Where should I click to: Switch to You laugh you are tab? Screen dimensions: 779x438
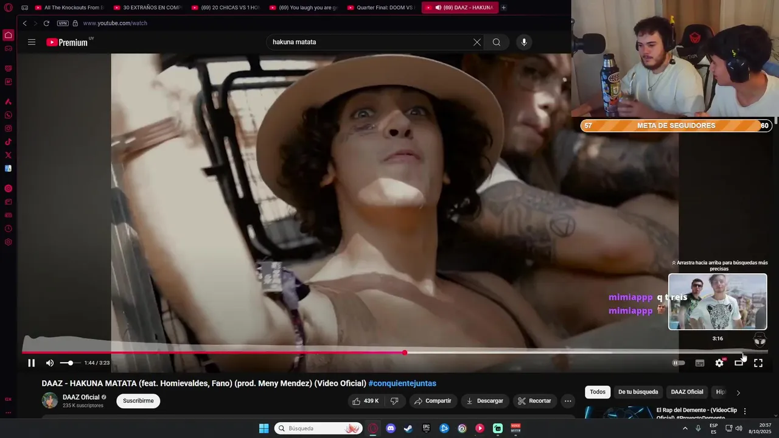tap(304, 8)
